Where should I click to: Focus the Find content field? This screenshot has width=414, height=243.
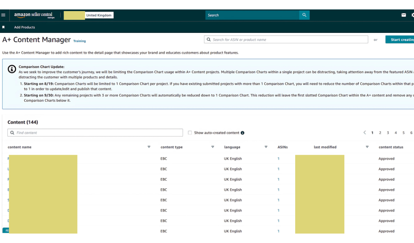[x=95, y=133]
